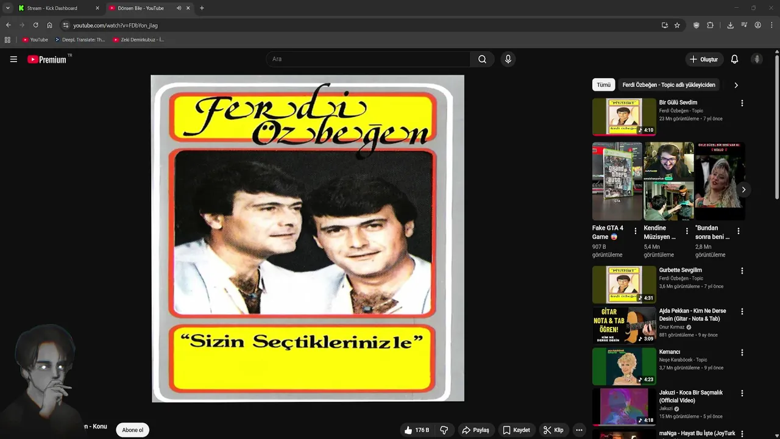Open the shield ad-blocker extension
Viewport: 780px width, 439px height.
click(x=697, y=25)
